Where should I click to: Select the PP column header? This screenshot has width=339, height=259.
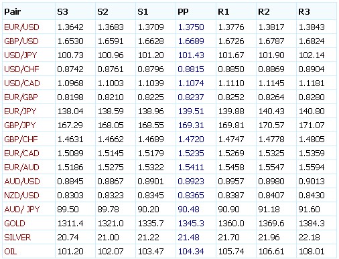point(183,11)
